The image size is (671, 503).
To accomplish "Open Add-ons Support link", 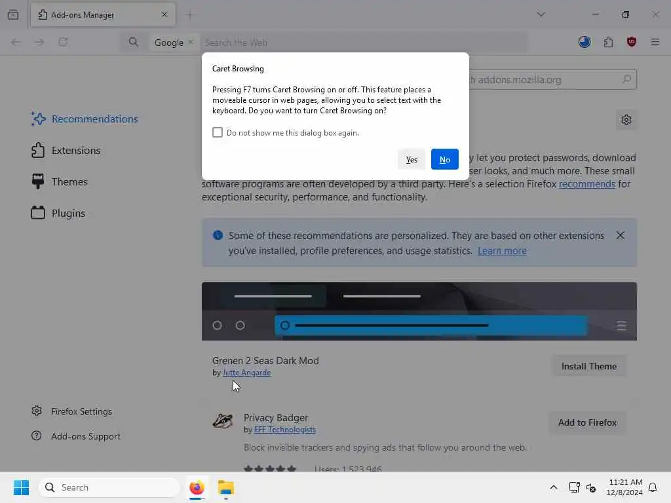I will 86,436.
